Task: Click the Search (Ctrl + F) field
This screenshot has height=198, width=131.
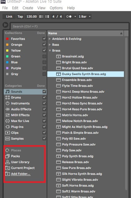Action: pos(70,26)
